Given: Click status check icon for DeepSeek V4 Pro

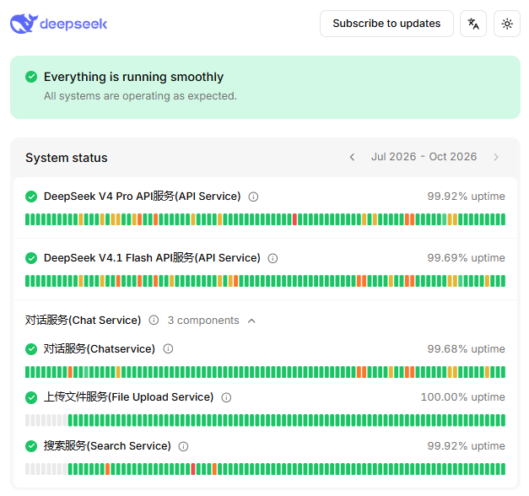Looking at the screenshot, I should pos(31,197).
